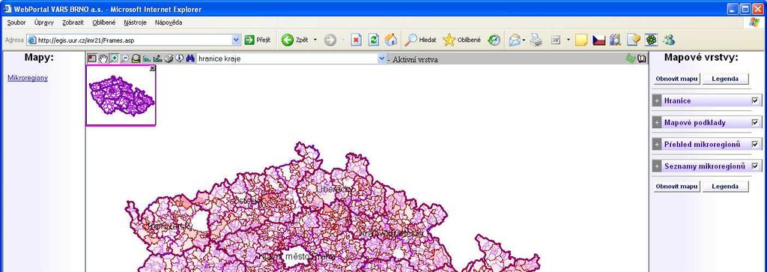Open the Edit with Word dropdown arrow
The height and width of the screenshot is (272, 767).
[569, 40]
